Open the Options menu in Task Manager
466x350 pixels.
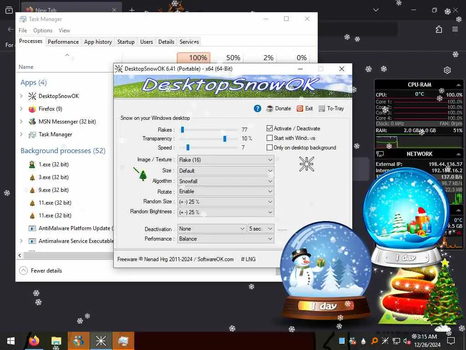(x=43, y=31)
